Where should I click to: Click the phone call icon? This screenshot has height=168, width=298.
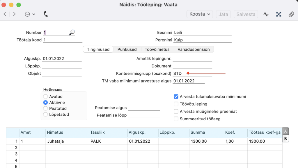[x=46, y=14]
